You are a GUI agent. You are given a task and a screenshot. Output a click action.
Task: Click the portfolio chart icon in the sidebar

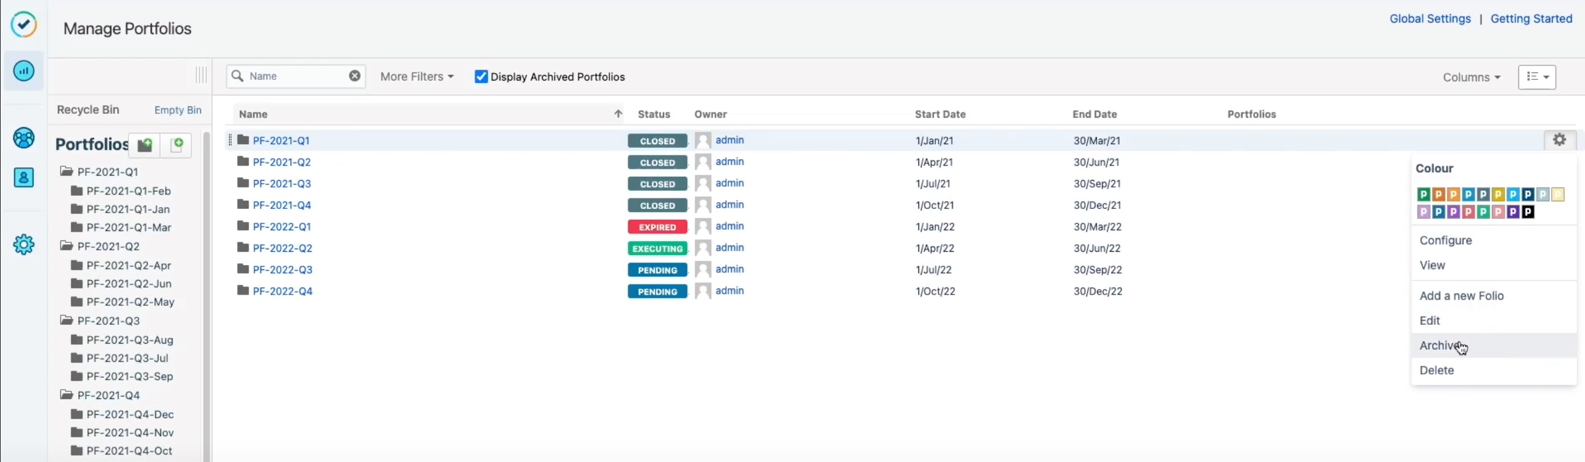[24, 70]
